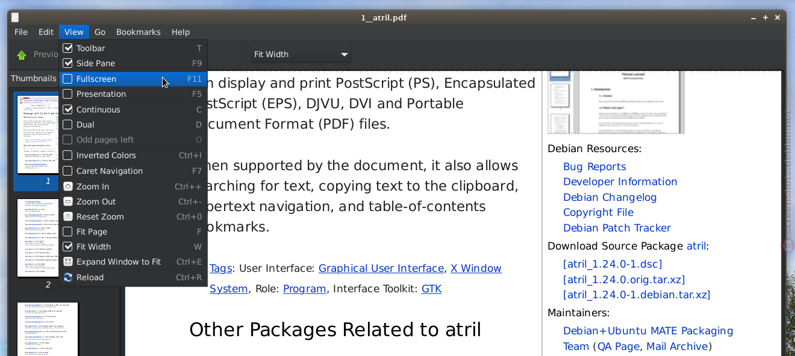This screenshot has width=795, height=356.
Task: Click the source package atril link
Action: 696,246
